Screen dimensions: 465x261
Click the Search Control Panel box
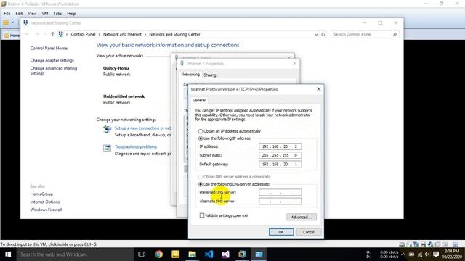[364, 34]
